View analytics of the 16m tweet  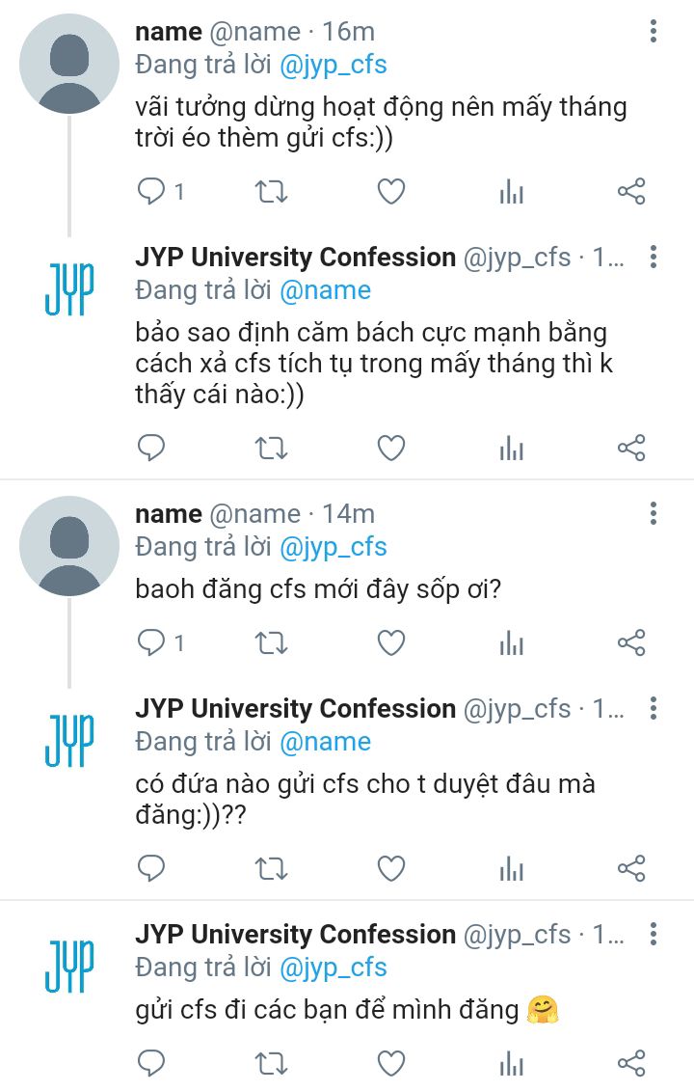pyautogui.click(x=511, y=191)
